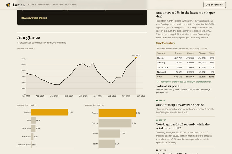Click the Use another file button
Viewport: 232px width, 154px height.
[x=214, y=5]
